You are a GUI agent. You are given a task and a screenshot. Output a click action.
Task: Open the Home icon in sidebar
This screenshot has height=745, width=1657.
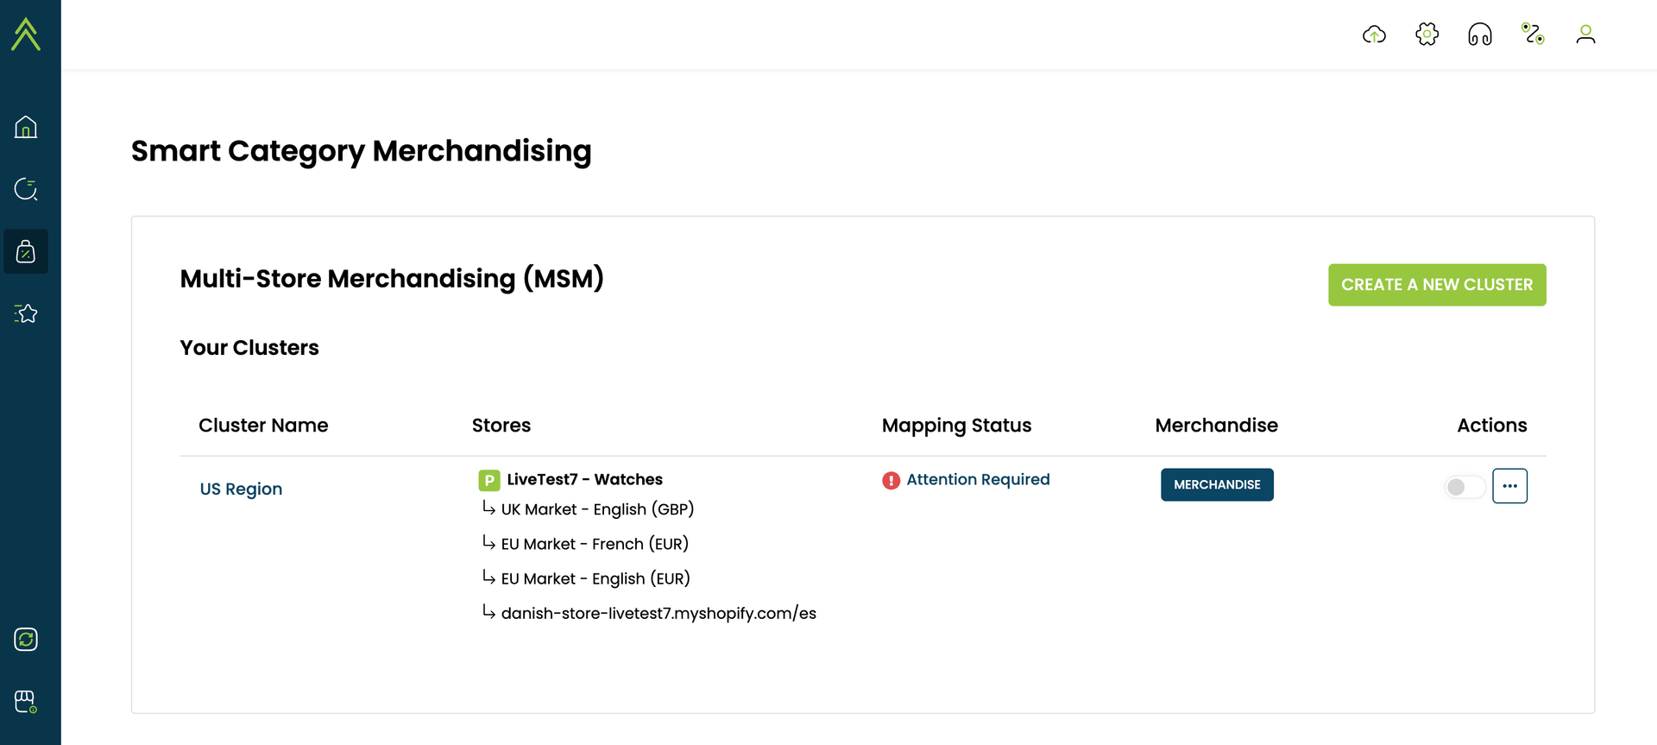click(x=26, y=127)
